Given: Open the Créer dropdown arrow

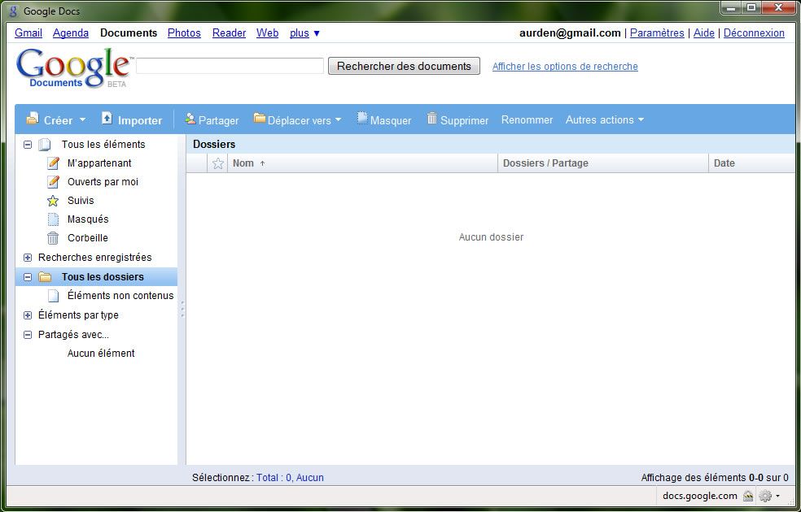Looking at the screenshot, I should 82,119.
